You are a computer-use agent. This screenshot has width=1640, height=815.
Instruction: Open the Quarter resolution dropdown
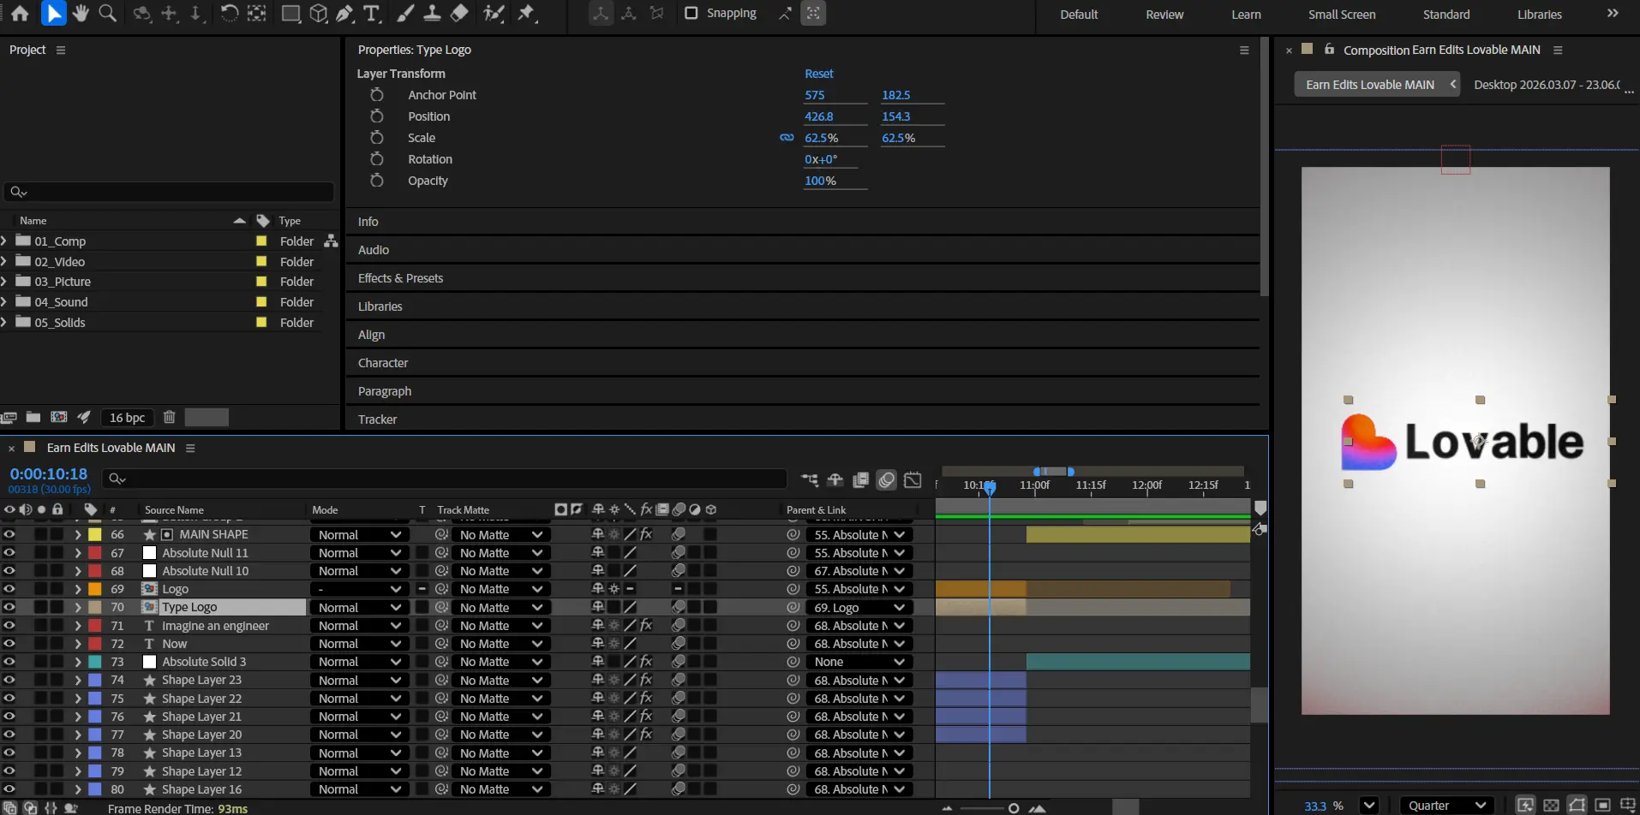(x=1446, y=805)
